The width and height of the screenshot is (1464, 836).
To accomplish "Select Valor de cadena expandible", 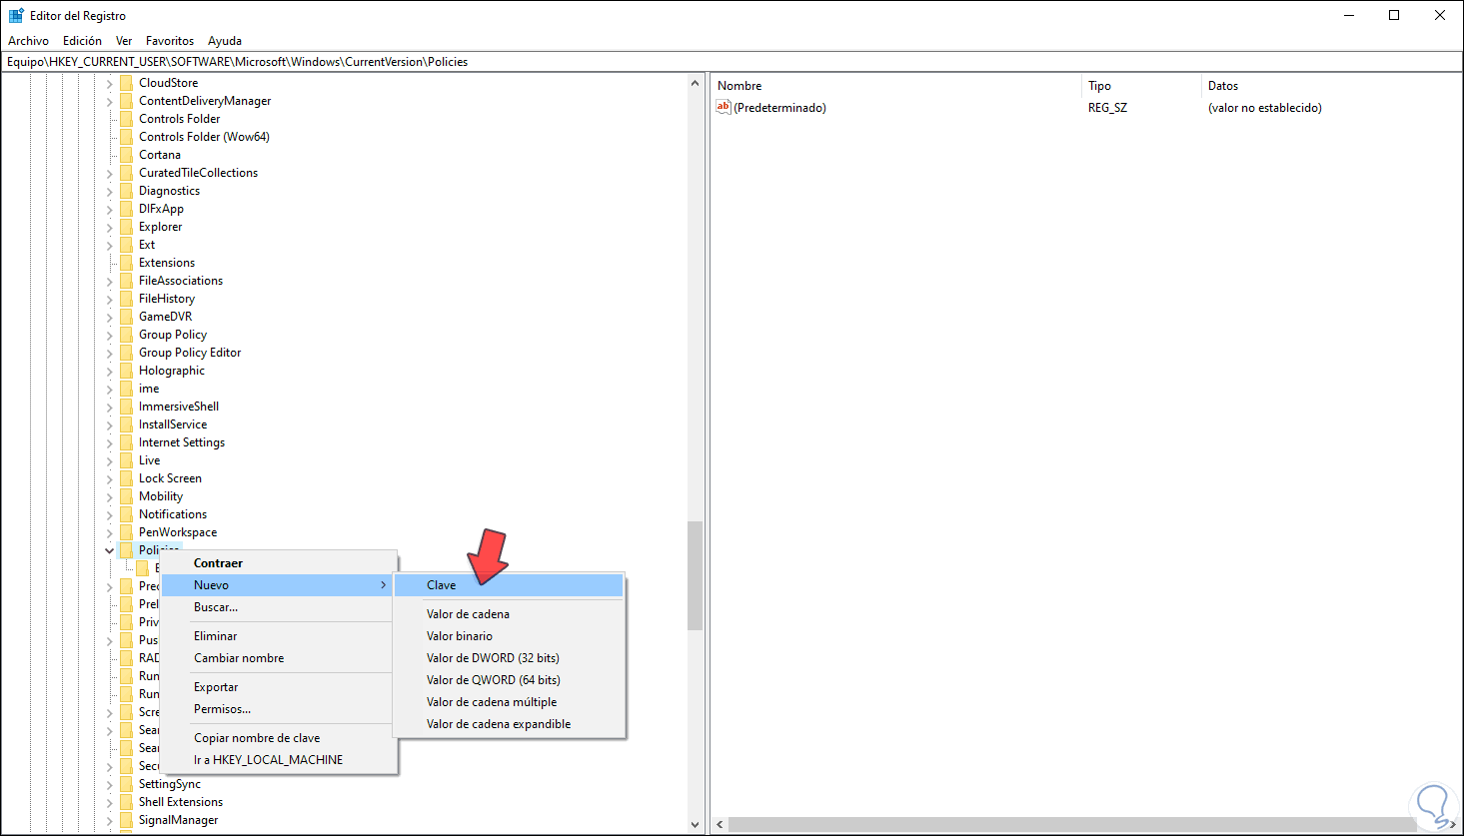I will click(509, 724).
